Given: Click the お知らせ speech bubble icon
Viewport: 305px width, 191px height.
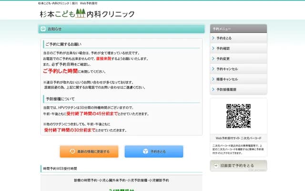Looking at the screenshot, I should click(x=43, y=29).
